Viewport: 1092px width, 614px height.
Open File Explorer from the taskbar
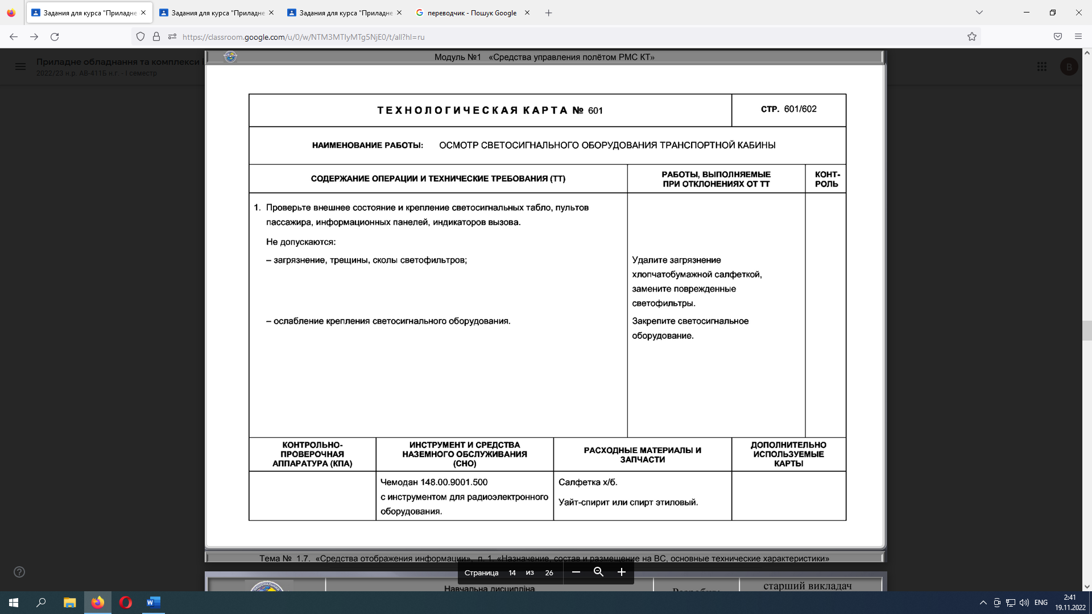point(69,603)
